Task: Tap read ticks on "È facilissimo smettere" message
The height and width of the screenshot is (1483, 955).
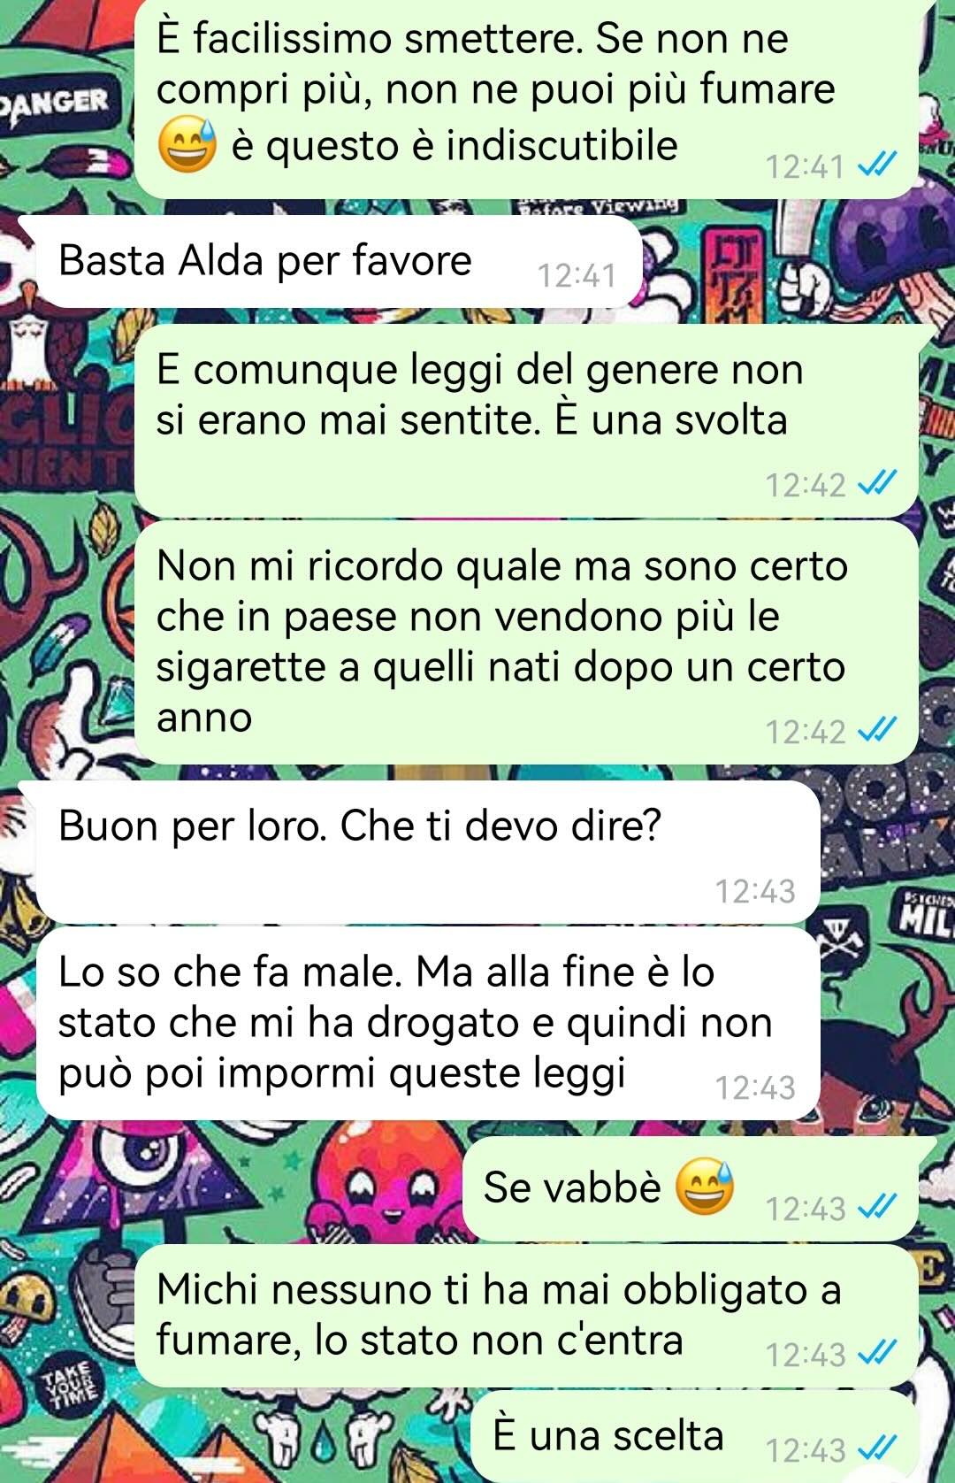Action: click(x=879, y=165)
